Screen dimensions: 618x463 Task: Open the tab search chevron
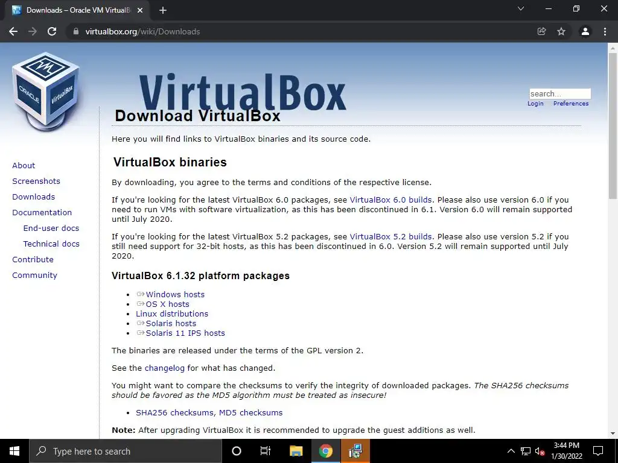tap(521, 8)
